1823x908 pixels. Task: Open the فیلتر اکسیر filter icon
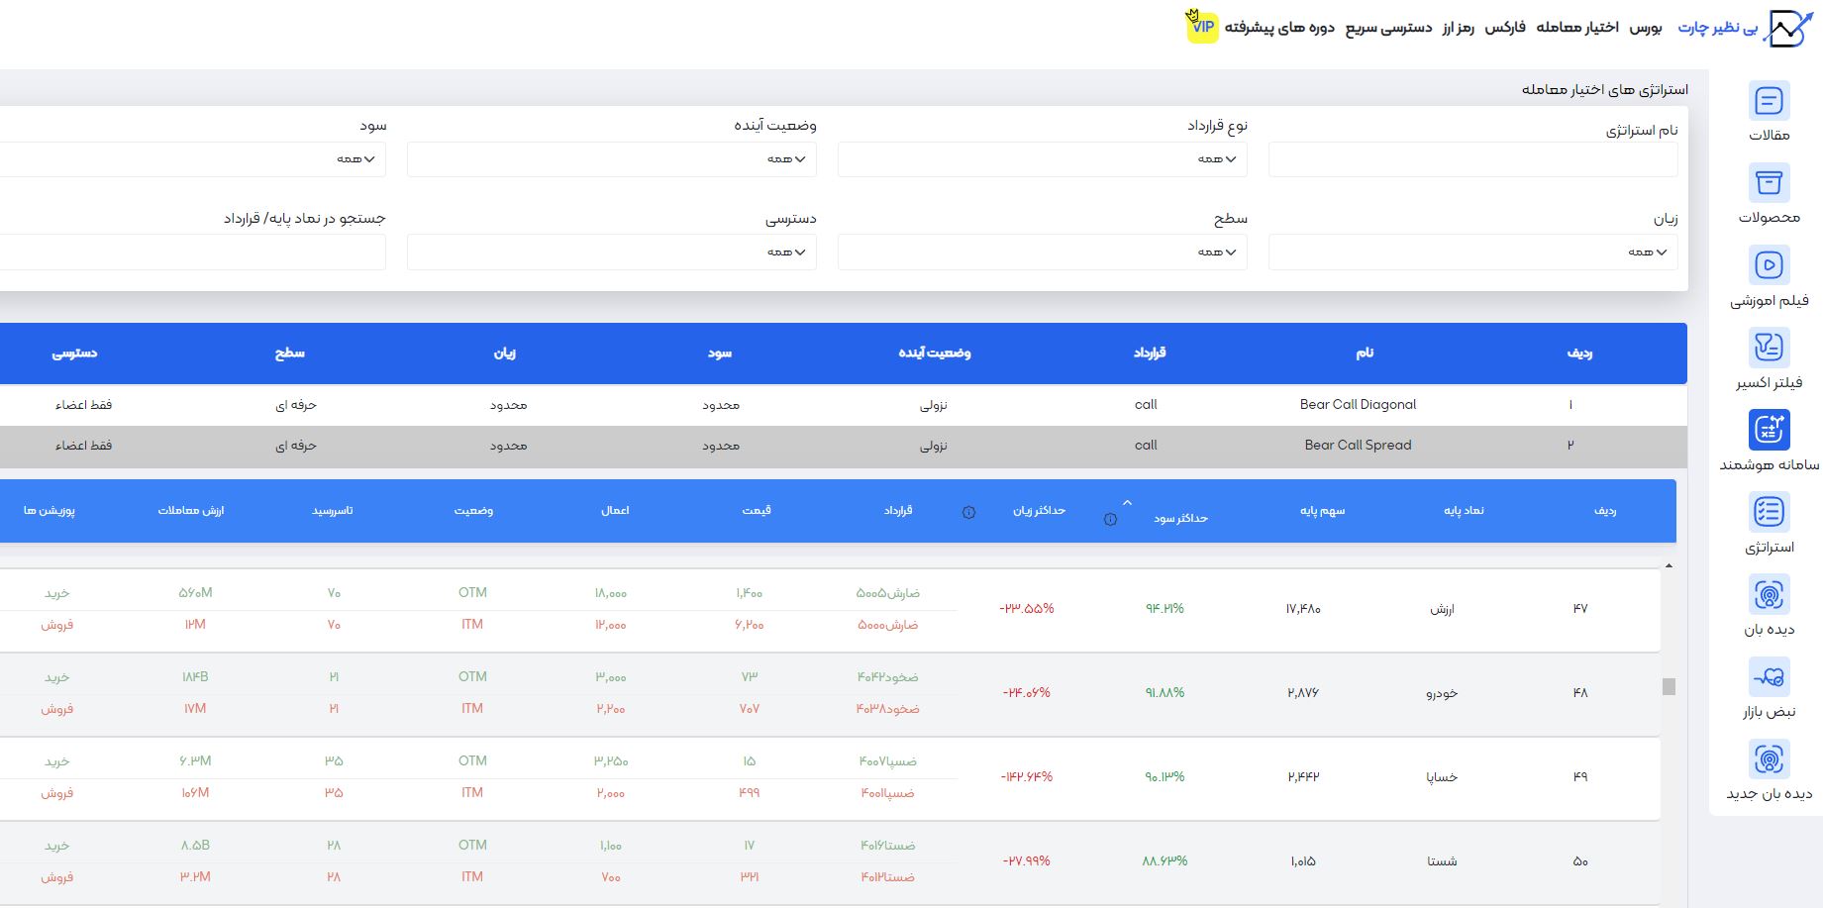1769,348
